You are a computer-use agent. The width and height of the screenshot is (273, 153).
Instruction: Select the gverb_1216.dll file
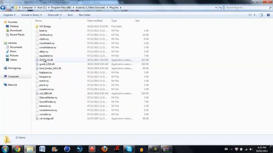click(x=47, y=64)
